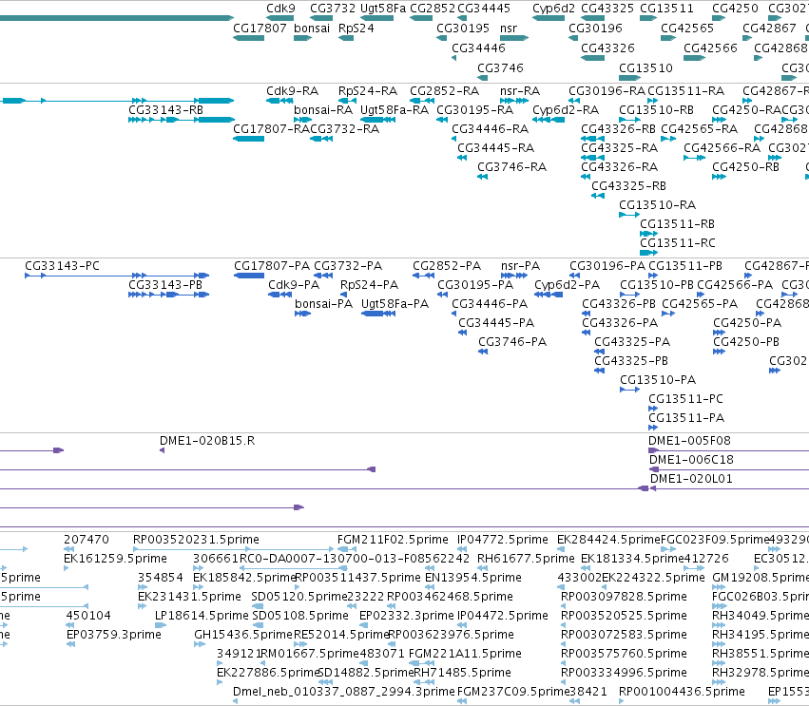Screen dimensions: 809x706
Task: Select the nsr-PA protein label
Action: [520, 266]
